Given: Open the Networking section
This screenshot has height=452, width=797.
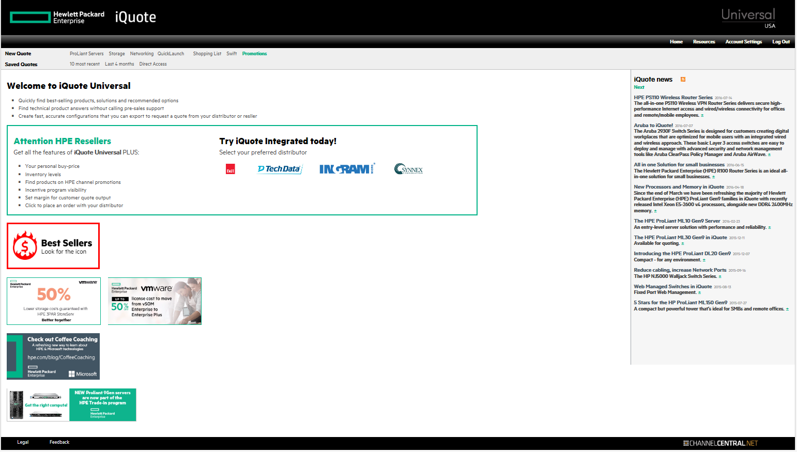Looking at the screenshot, I should pyautogui.click(x=142, y=53).
